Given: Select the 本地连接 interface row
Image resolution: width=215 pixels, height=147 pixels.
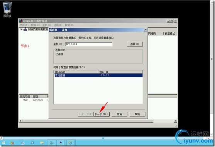Looking at the screenshot, I should point(98,75).
